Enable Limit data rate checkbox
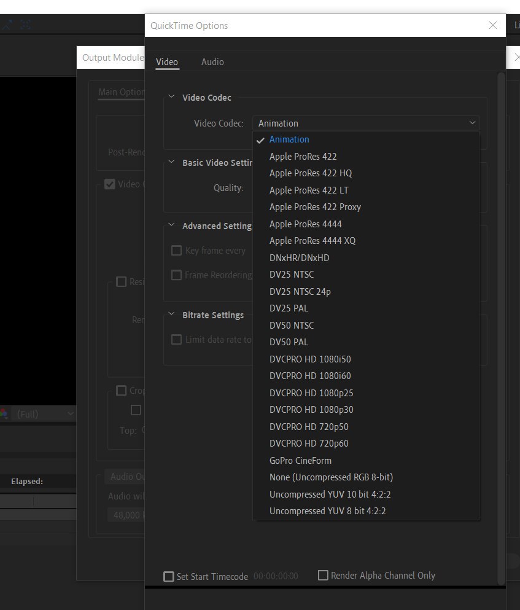Viewport: 520px width, 610px height. tap(177, 340)
